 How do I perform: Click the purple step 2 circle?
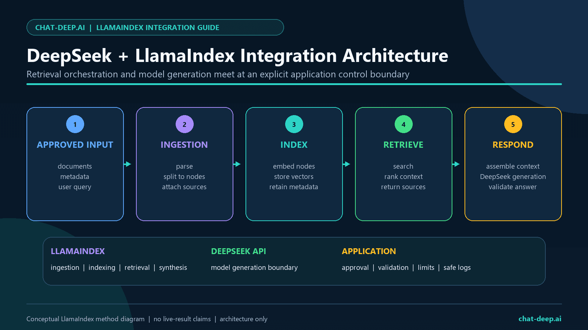[x=184, y=124]
